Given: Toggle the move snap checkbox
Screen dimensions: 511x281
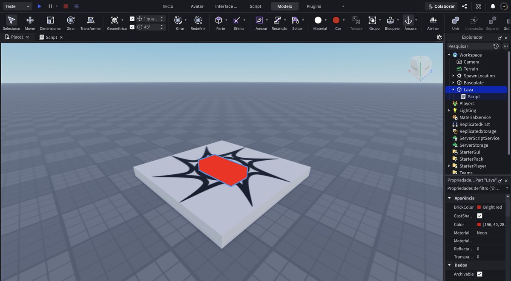Looking at the screenshot, I should point(132,19).
